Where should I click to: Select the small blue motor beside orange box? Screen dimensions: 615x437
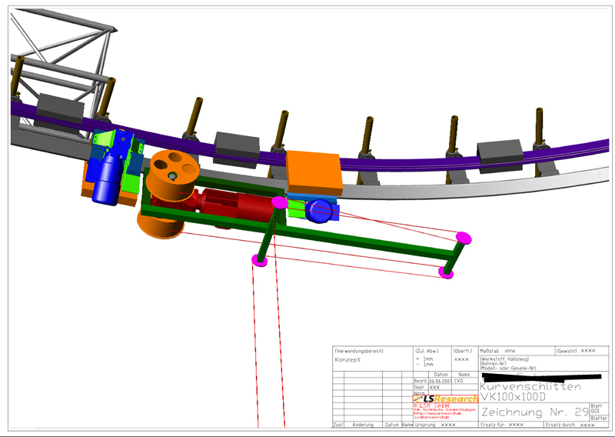317,212
